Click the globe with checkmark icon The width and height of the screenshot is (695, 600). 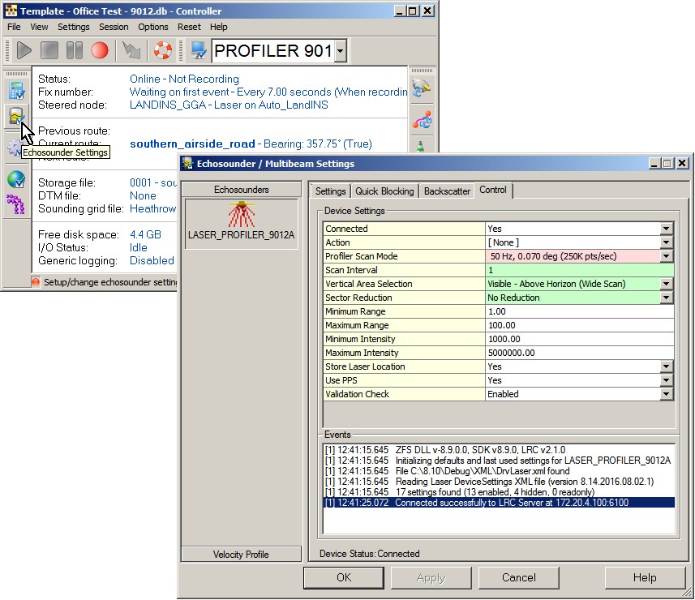click(15, 179)
